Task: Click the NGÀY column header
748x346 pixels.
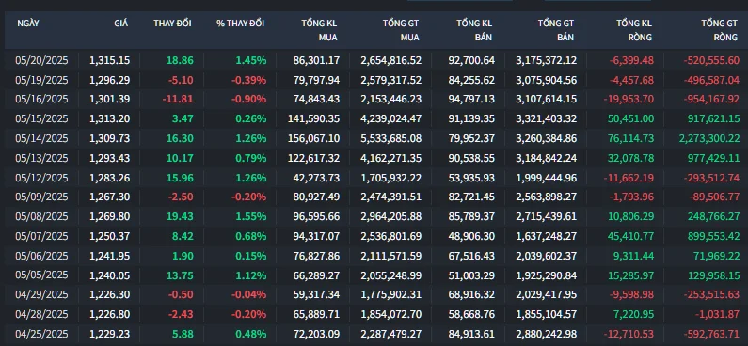Action: [x=28, y=23]
